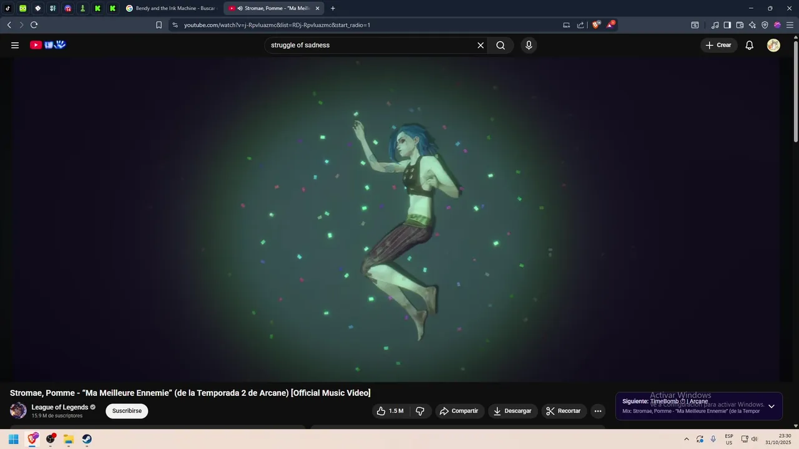The width and height of the screenshot is (799, 449).
Task: Bookmark this page
Action: (159, 25)
